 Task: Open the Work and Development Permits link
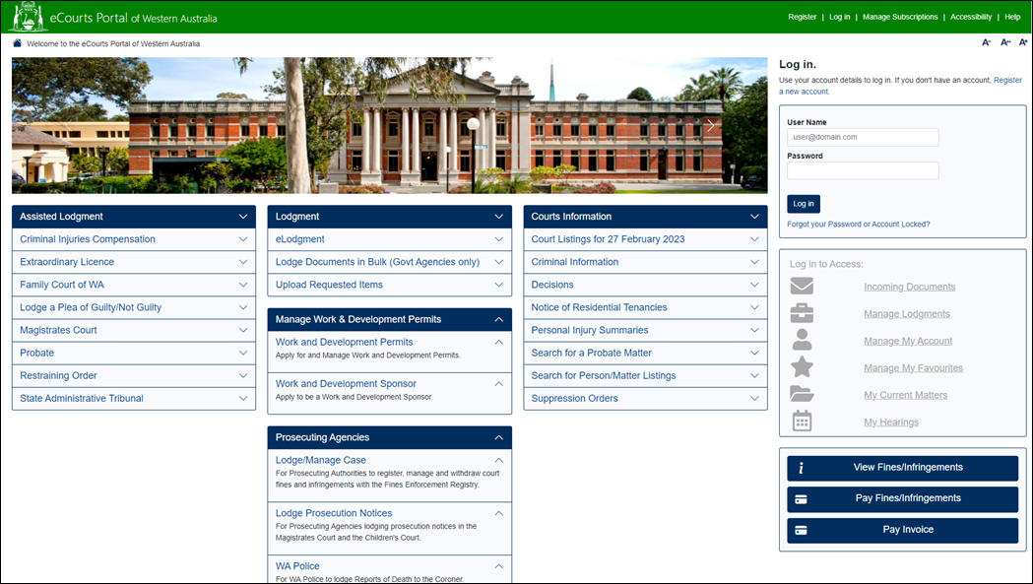pyautogui.click(x=344, y=342)
